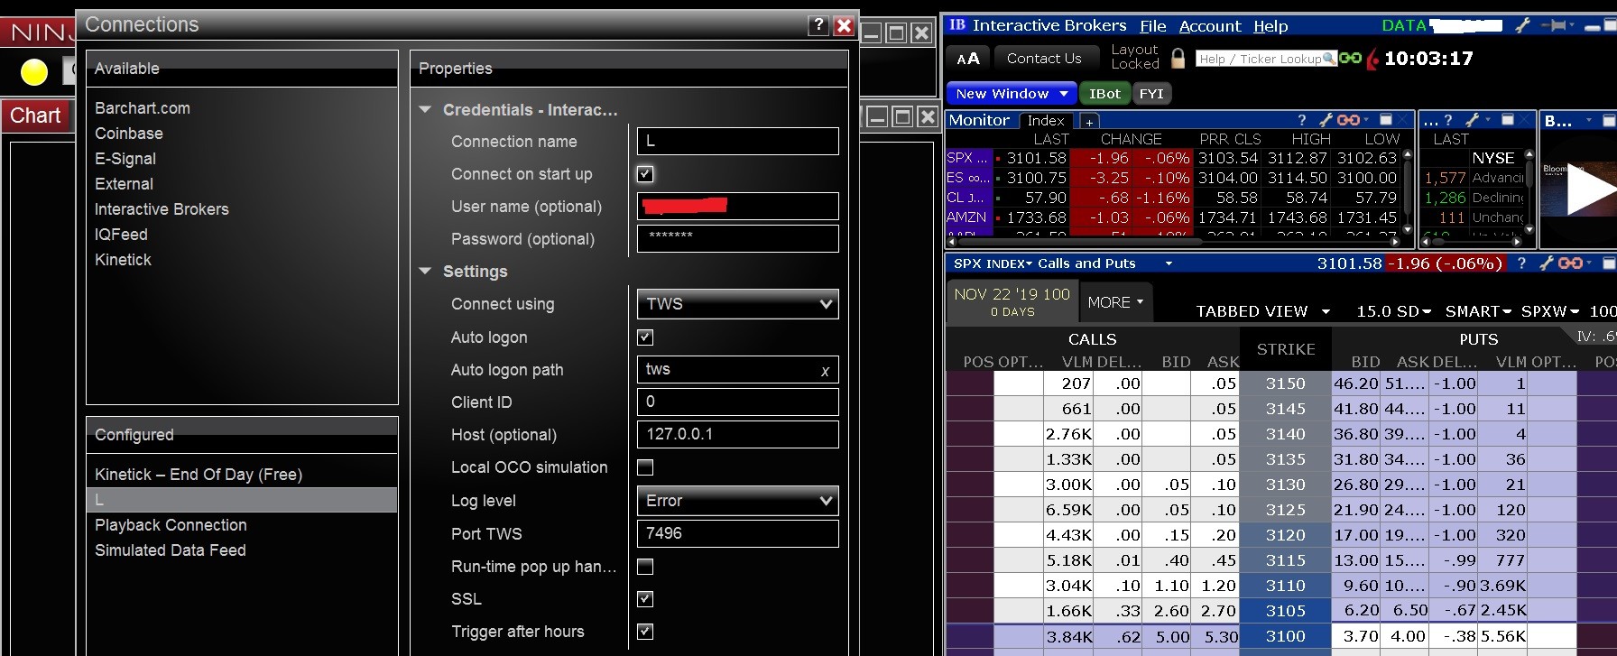Open global configuration wrench in IB title bar

coord(1522,25)
